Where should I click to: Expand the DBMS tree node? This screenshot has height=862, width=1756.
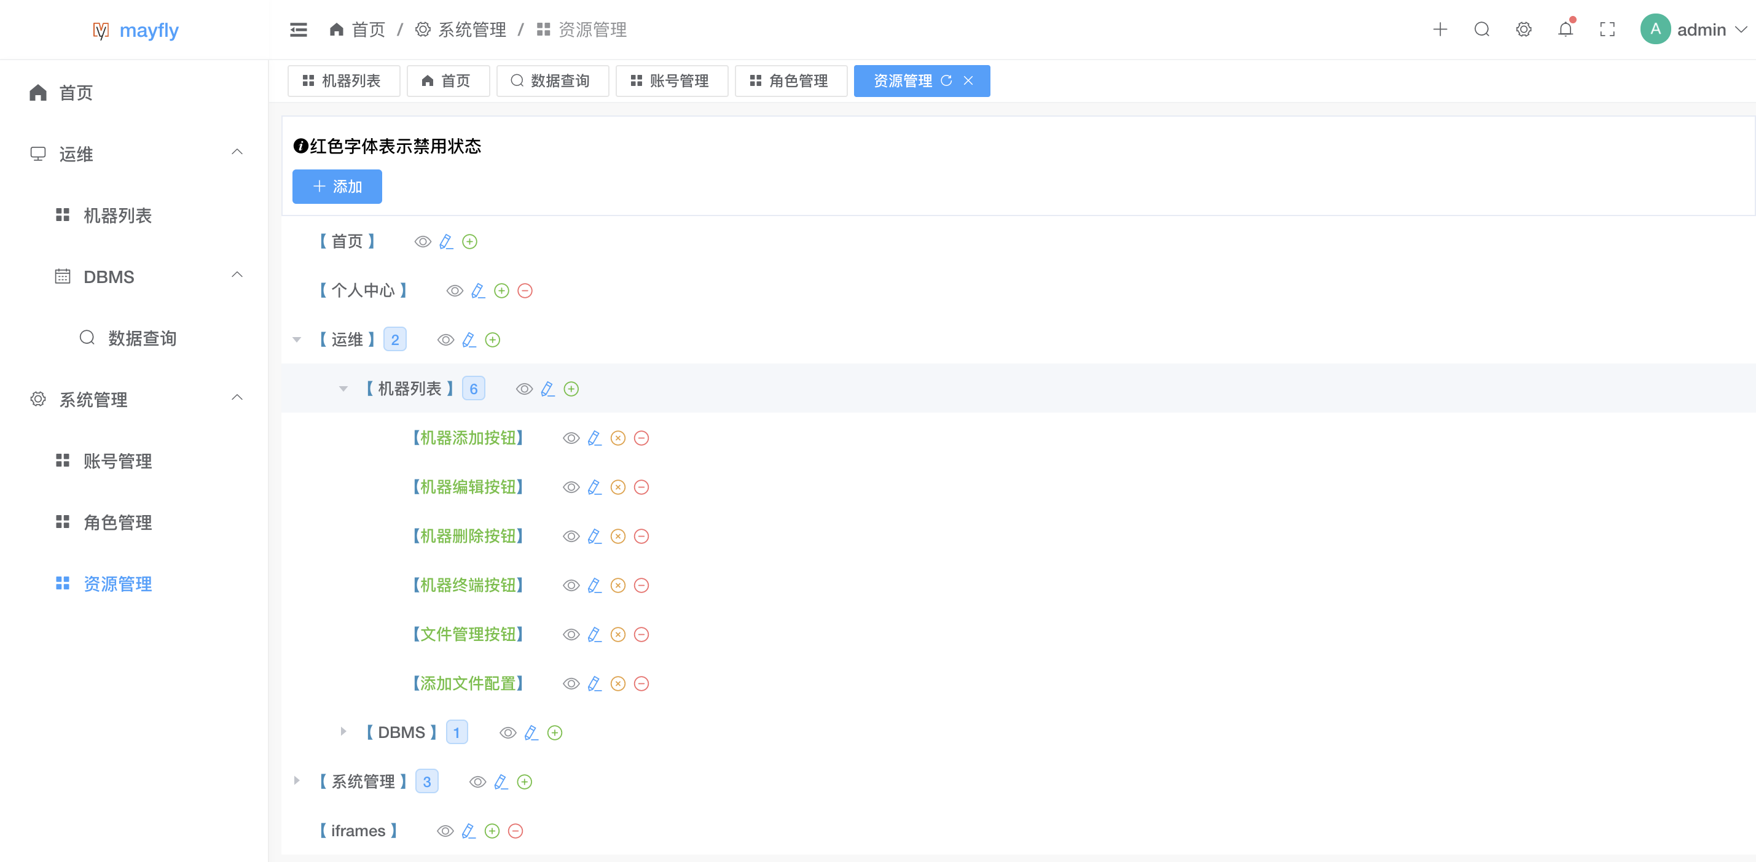coord(343,732)
